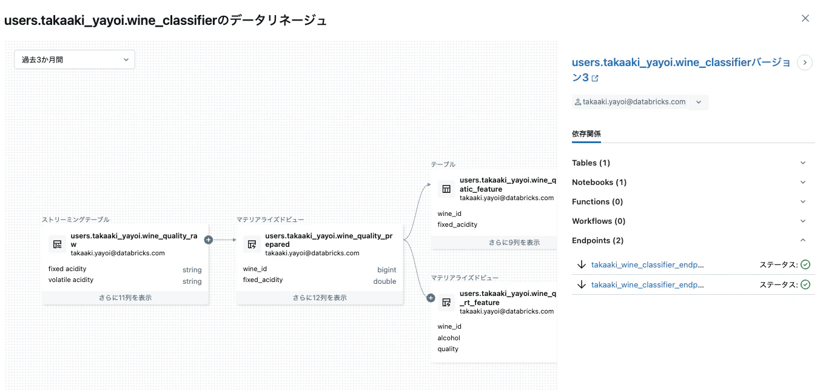Click the wine_id column in wine_quality_prepared
The image size is (823, 390).
[x=255, y=269]
